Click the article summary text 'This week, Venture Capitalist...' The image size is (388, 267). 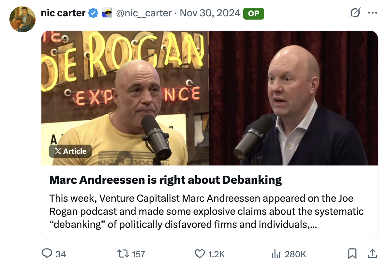[206, 212]
